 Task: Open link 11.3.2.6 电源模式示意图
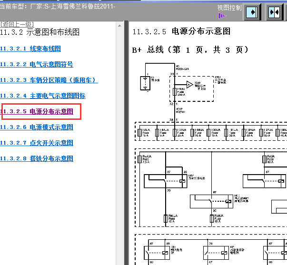point(37,127)
